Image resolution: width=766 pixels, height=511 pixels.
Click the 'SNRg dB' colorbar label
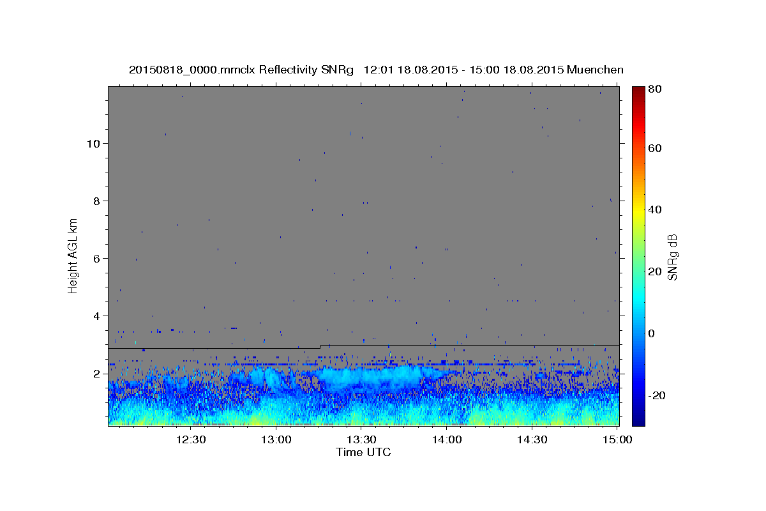[x=672, y=256]
